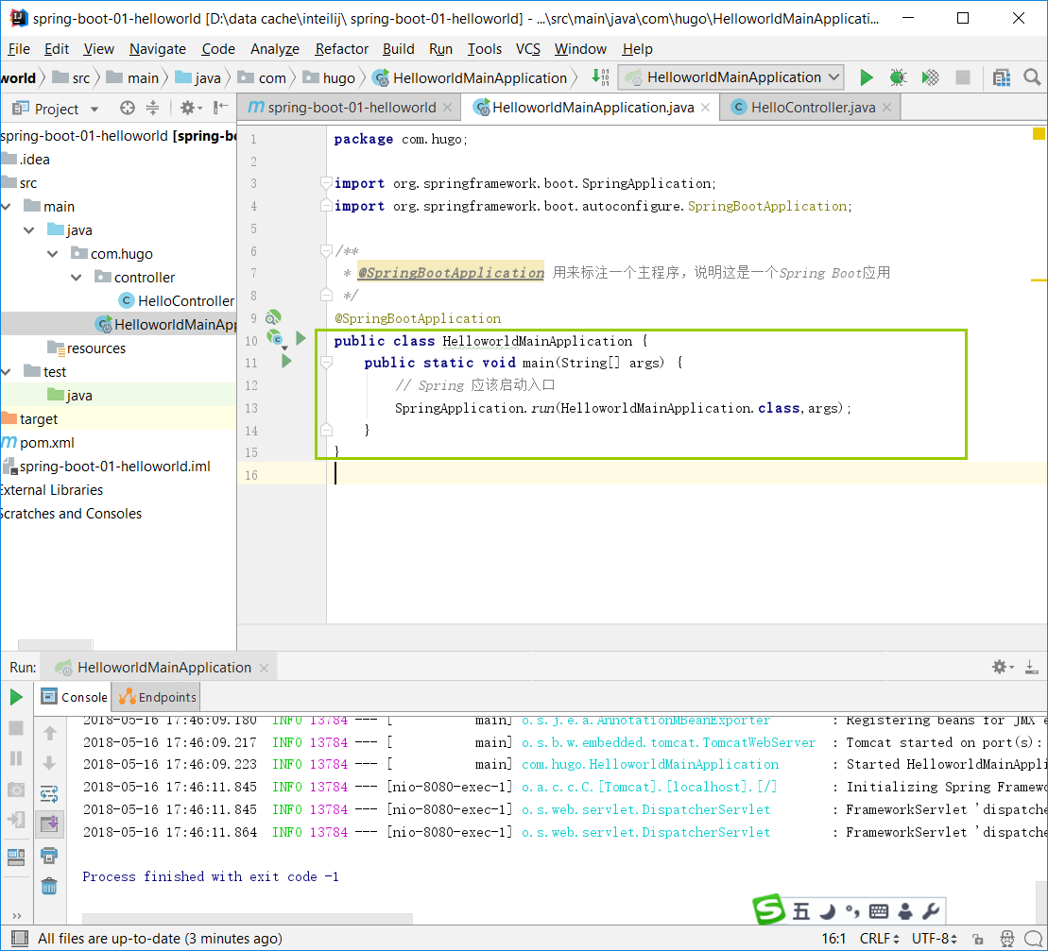Image resolution: width=1048 pixels, height=951 pixels.
Task: Toggle fold on the main method
Action: pos(326,363)
